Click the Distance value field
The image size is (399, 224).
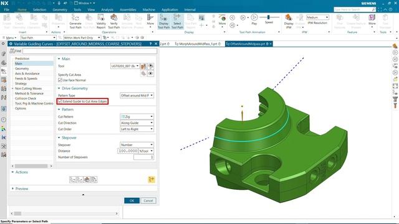pyautogui.click(x=128, y=151)
